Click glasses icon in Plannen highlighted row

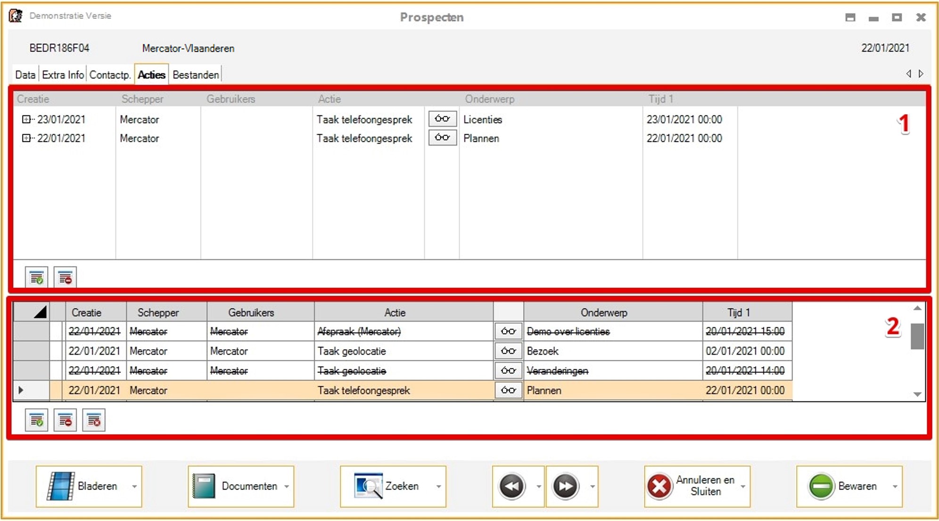tap(508, 390)
